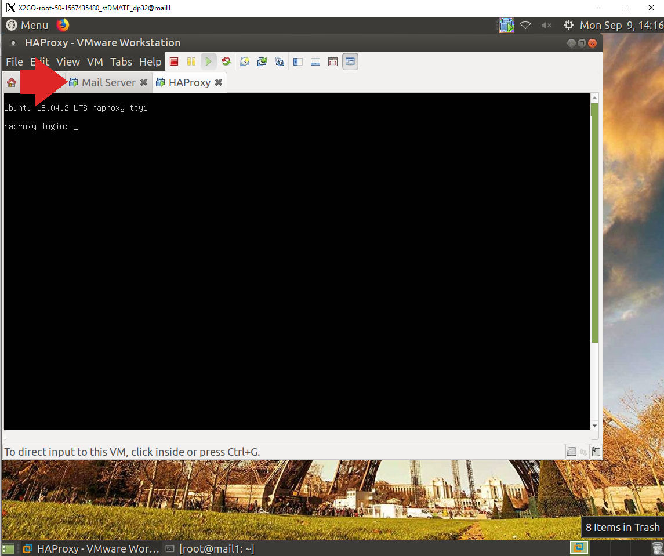Open the VM menu
The height and width of the screenshot is (556, 664).
(x=95, y=61)
